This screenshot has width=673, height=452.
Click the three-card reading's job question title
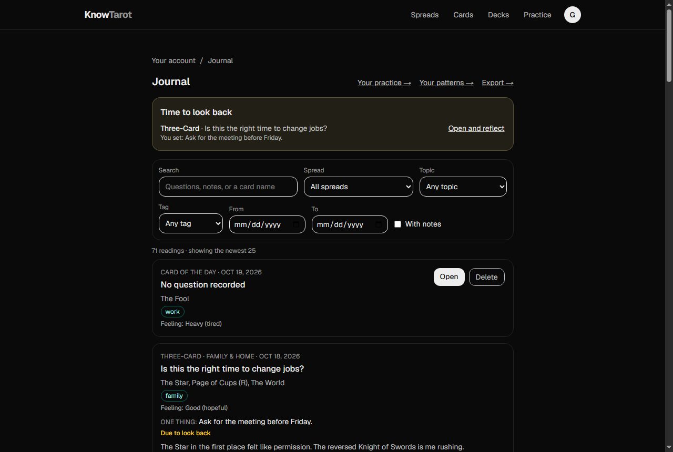point(232,368)
